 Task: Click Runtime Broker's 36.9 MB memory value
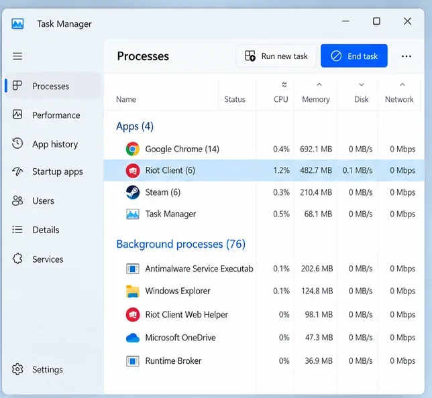(319, 361)
